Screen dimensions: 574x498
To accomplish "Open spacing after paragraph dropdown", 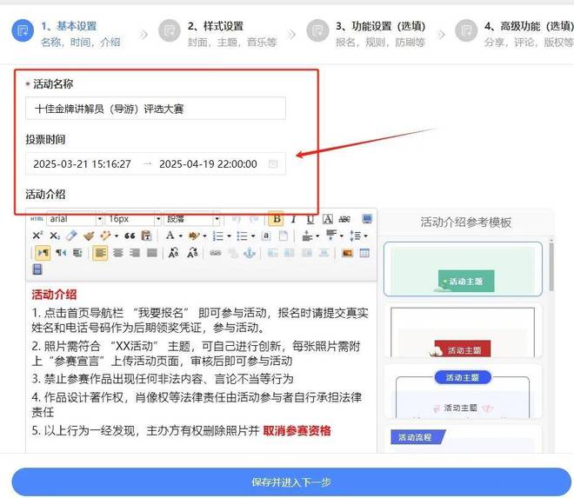I will pos(342,236).
